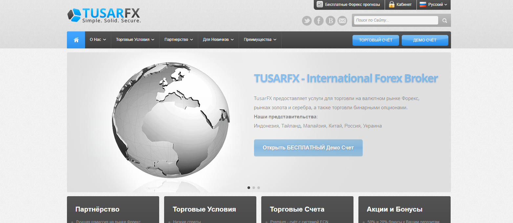Click the TusarFX logo
The height and width of the screenshot is (223, 513).
point(104,15)
